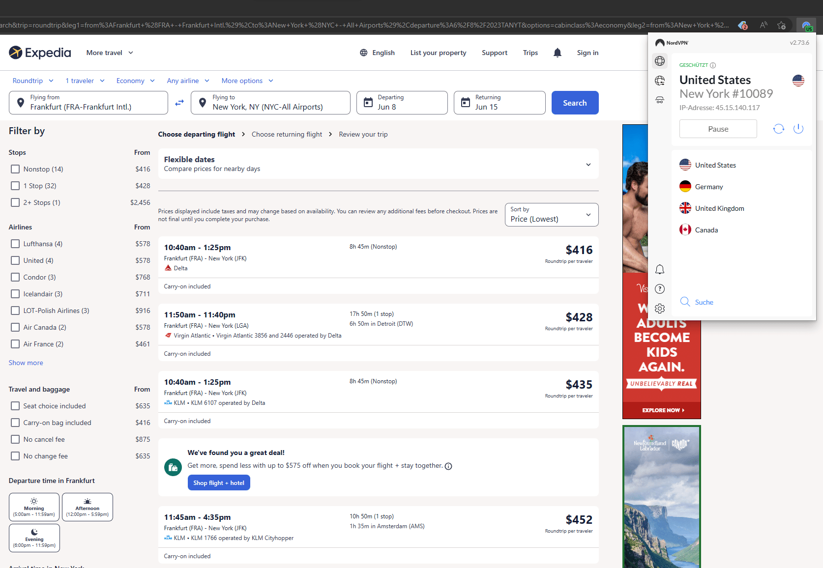Open the notifications bell in Expedia header
This screenshot has width=823, height=568.
pos(558,53)
